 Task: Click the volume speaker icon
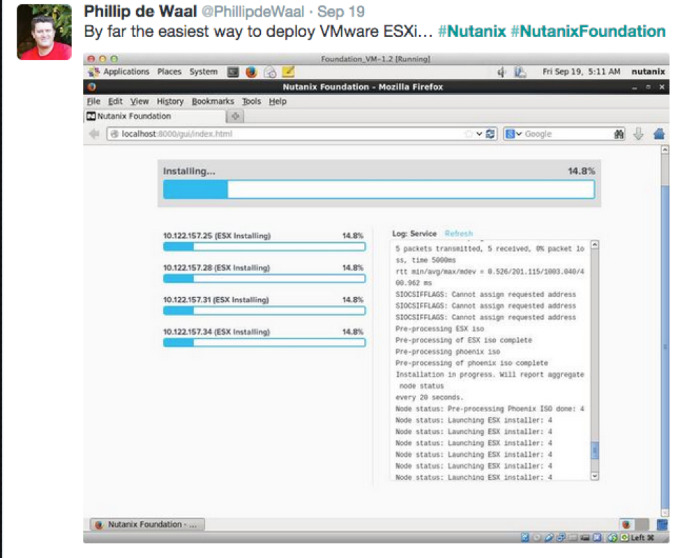(x=501, y=72)
